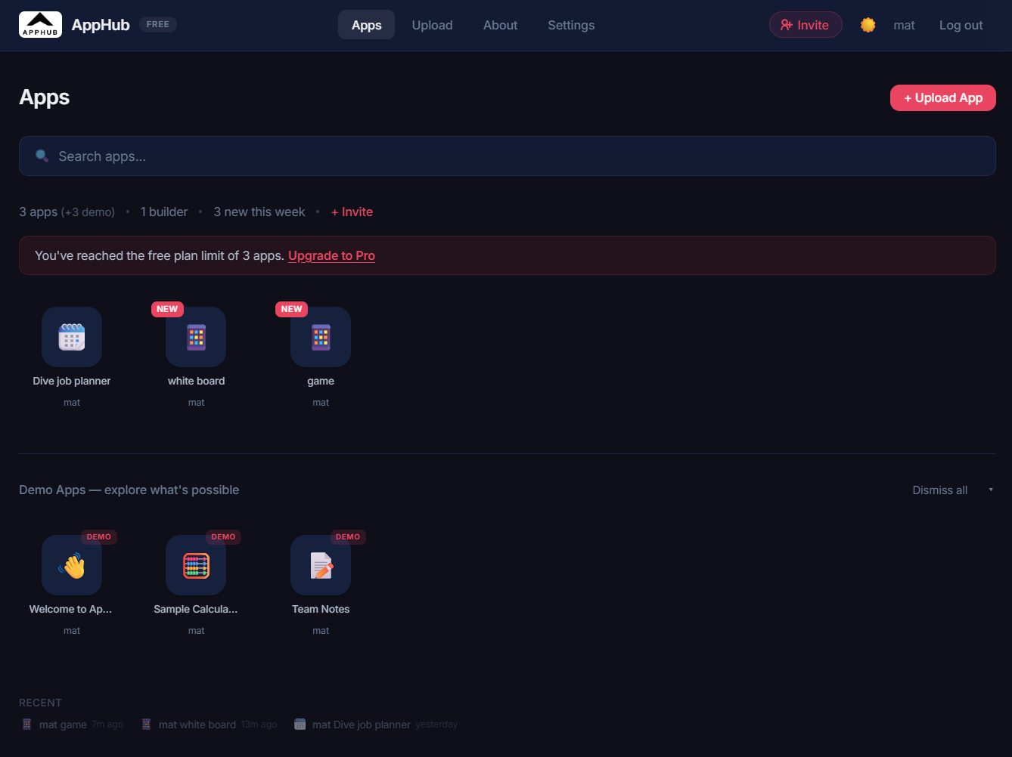Click the orange avatar next to mat
Viewport: 1012px width, 757px height.
pyautogui.click(x=868, y=24)
